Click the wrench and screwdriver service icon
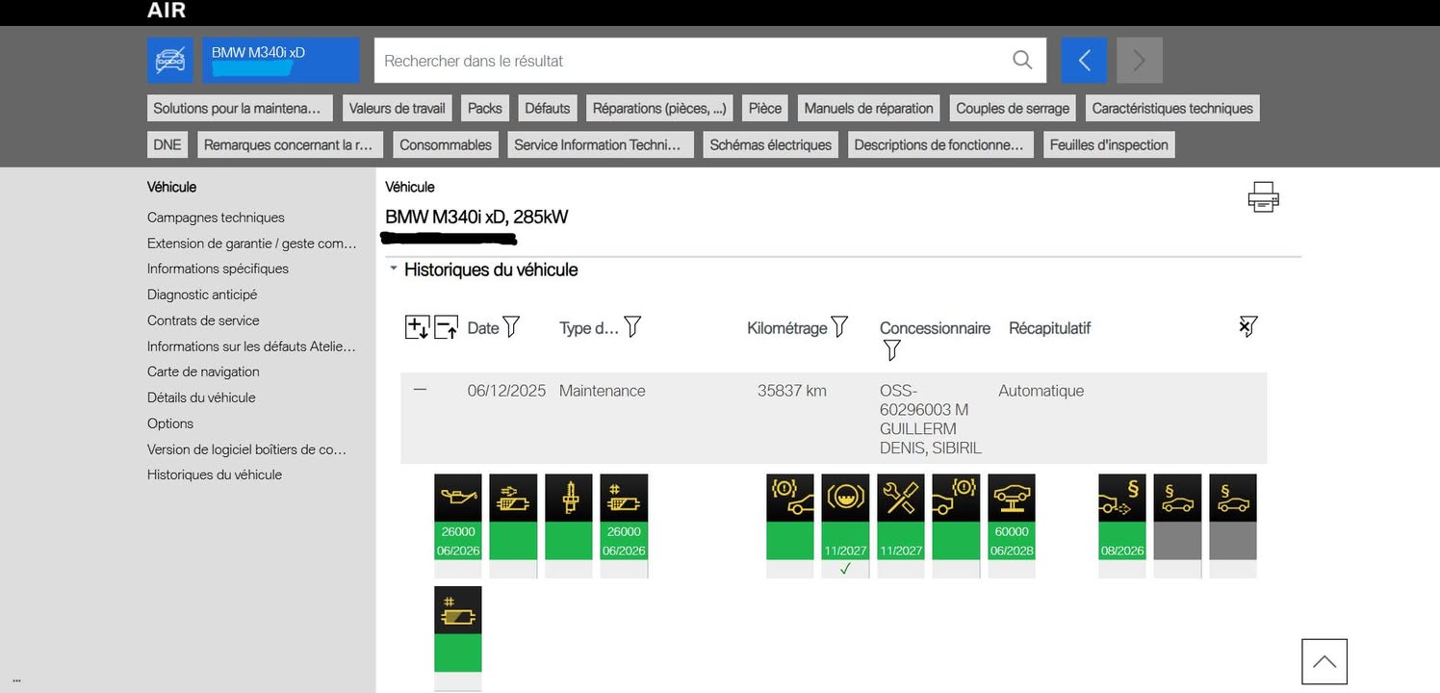 pos(900,498)
